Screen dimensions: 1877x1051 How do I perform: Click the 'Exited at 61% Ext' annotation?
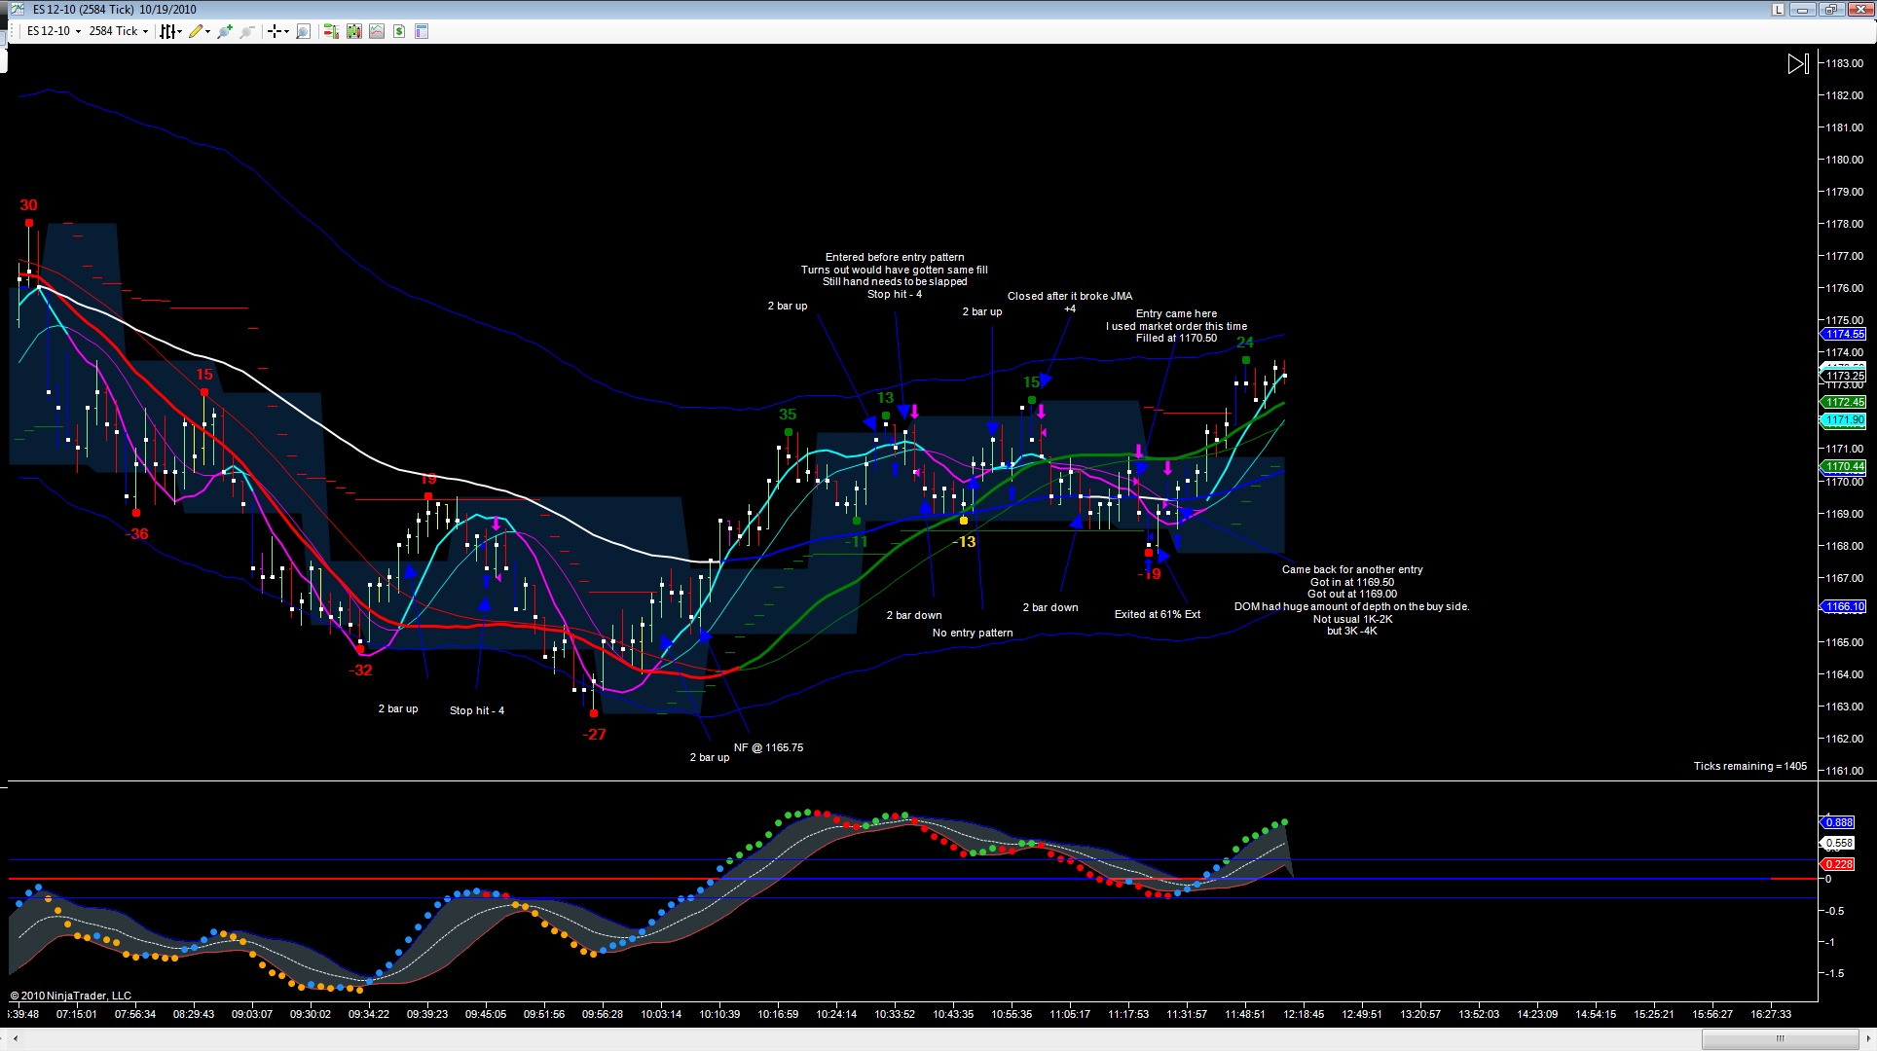(x=1158, y=614)
